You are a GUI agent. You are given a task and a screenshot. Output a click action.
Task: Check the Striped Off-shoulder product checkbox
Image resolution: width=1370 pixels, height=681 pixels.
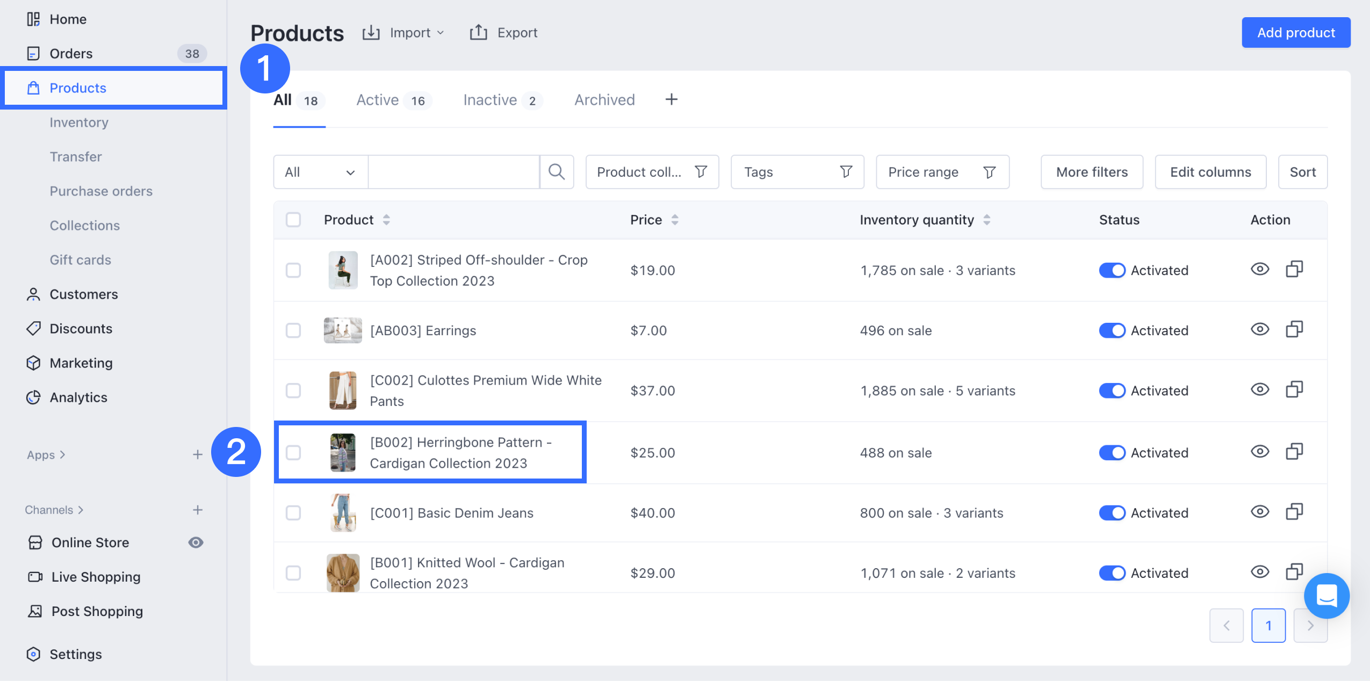(x=293, y=270)
